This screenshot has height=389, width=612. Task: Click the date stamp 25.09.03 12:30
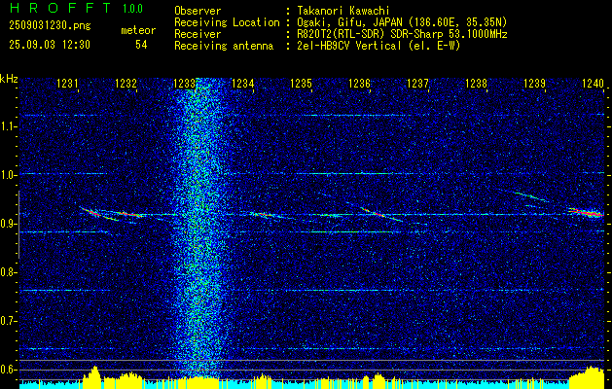tap(50, 45)
